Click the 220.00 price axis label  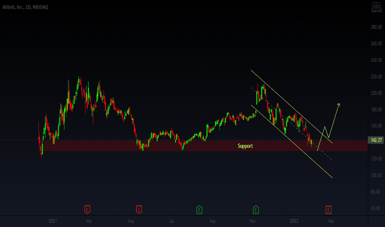click(376, 77)
